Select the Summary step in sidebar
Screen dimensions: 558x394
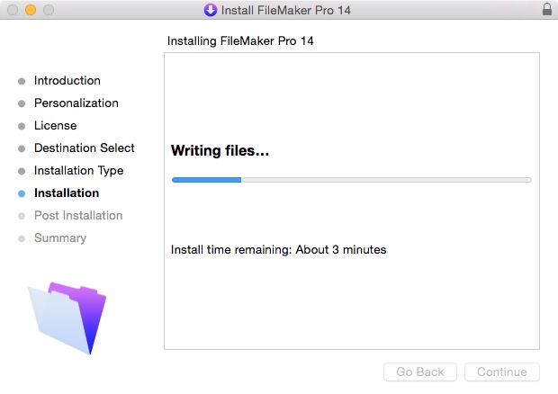(x=60, y=237)
